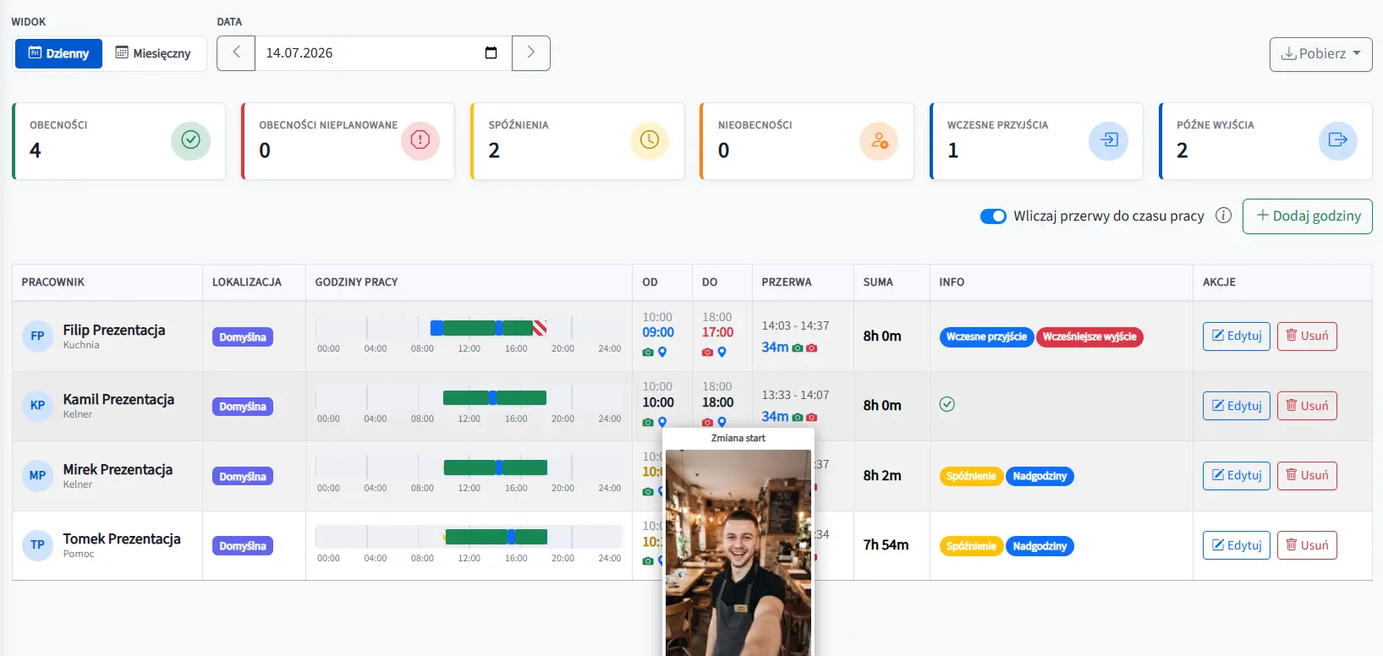Delete Tomek Prezentacja's entry with Usuń
This screenshot has height=656, width=1383.
[x=1307, y=545]
